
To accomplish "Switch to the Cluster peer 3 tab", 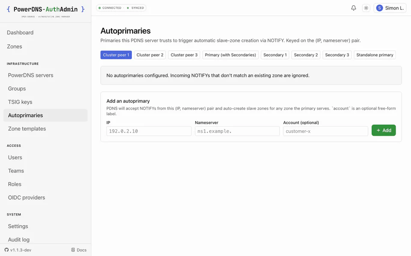I will (x=184, y=55).
